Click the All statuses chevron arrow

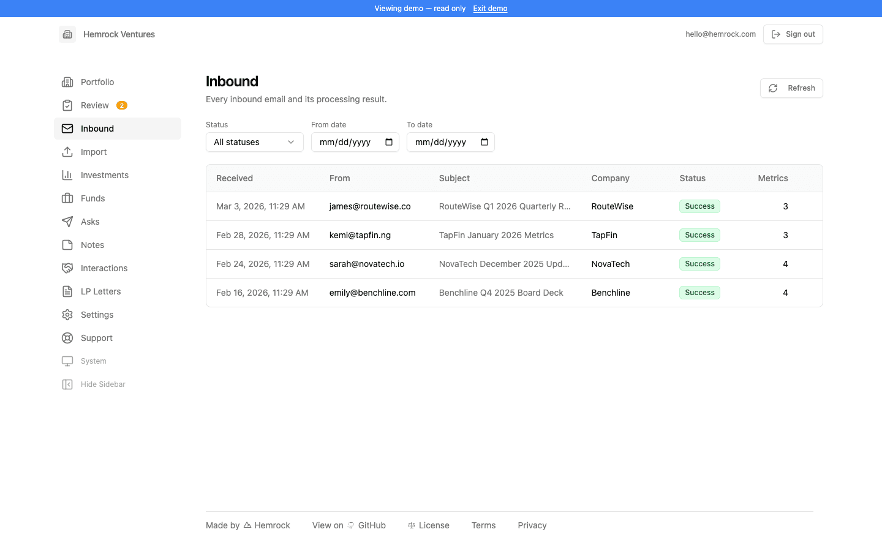[x=291, y=142]
